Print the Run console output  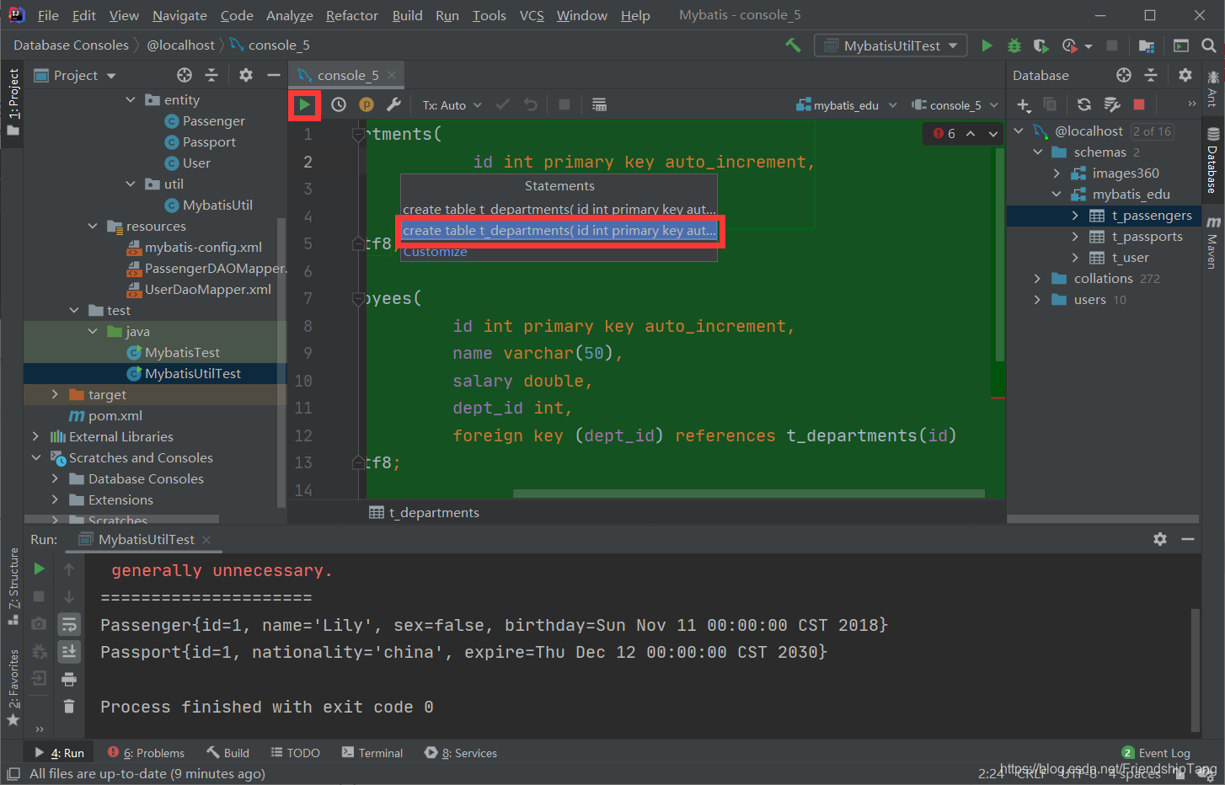69,679
